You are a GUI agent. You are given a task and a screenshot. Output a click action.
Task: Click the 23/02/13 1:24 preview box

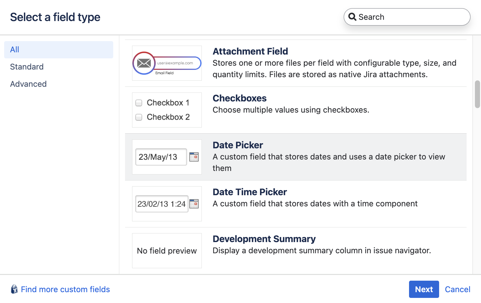pos(162,204)
